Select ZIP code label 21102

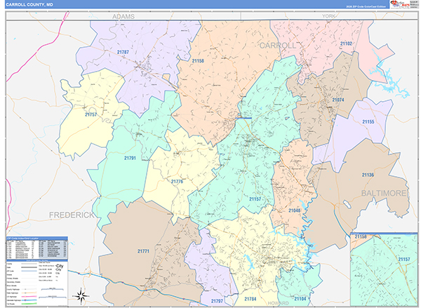click(346, 43)
